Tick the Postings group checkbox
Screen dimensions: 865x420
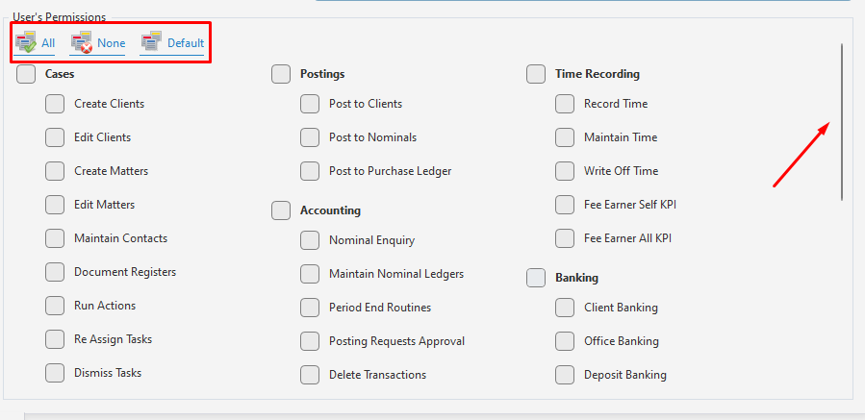pos(281,74)
